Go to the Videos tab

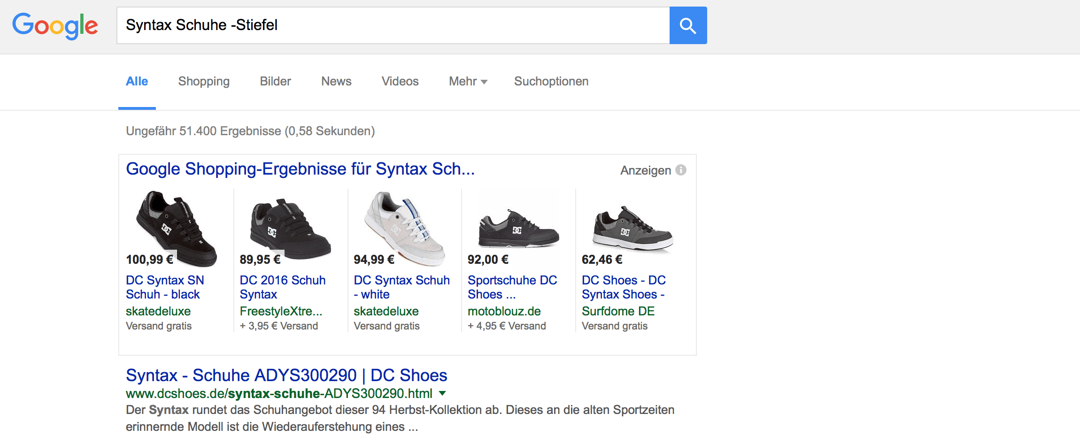400,81
